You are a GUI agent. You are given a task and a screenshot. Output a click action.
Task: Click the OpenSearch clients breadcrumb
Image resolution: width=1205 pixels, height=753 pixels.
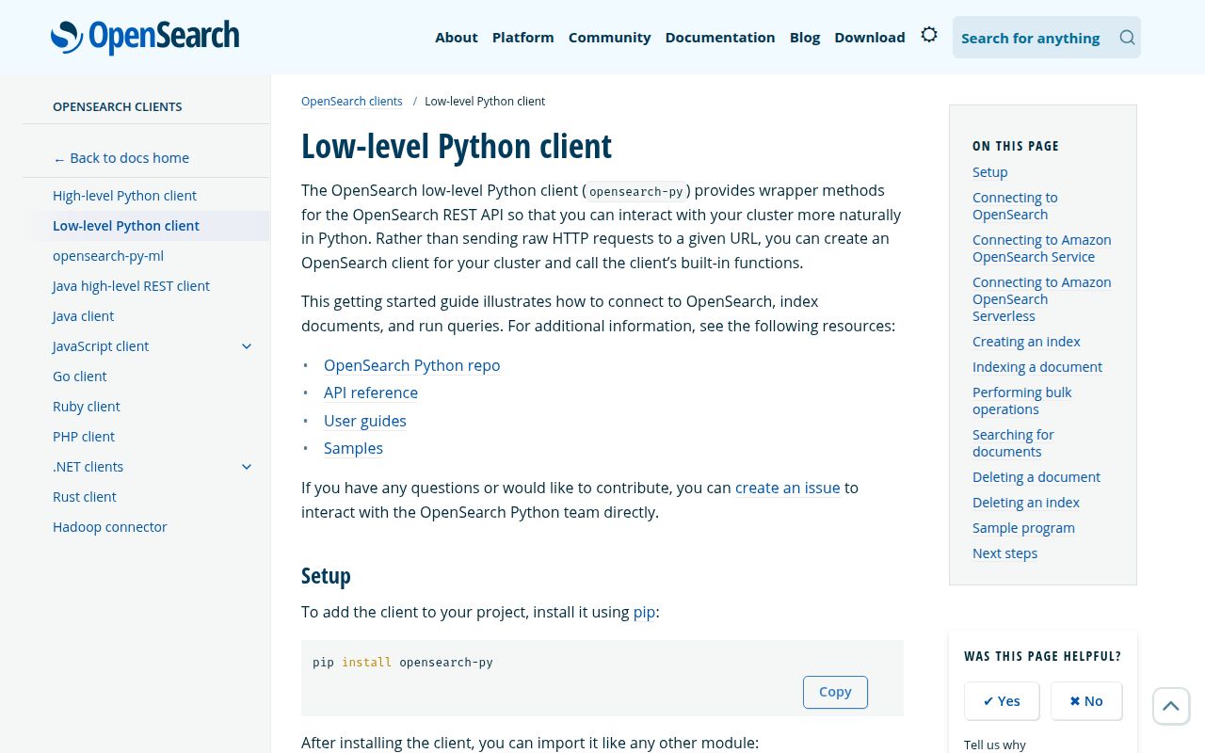coord(352,101)
